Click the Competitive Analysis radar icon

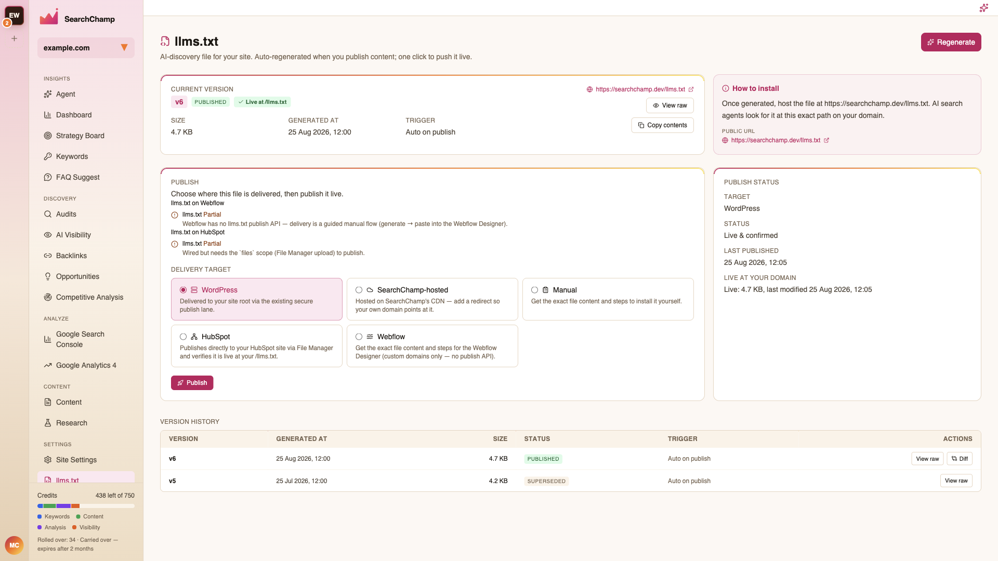point(48,297)
